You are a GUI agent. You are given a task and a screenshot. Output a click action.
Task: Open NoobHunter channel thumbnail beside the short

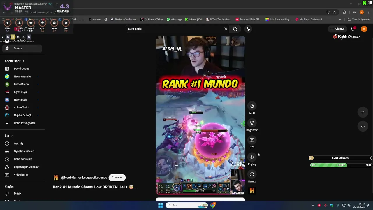click(252, 191)
